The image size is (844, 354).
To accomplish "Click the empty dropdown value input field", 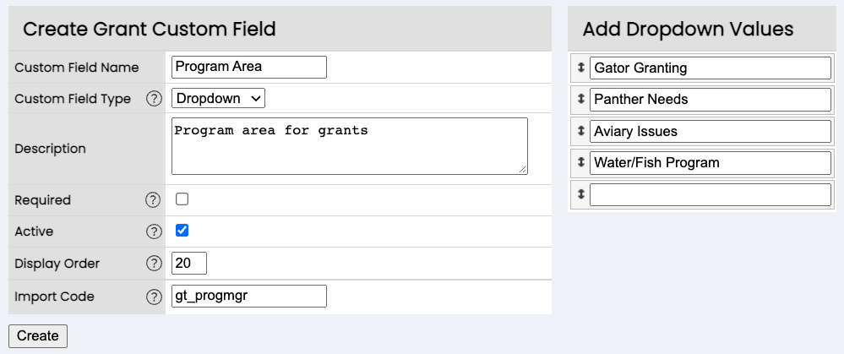I will [711, 195].
